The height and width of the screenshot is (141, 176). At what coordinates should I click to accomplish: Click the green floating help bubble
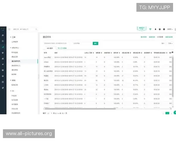pos(175,113)
